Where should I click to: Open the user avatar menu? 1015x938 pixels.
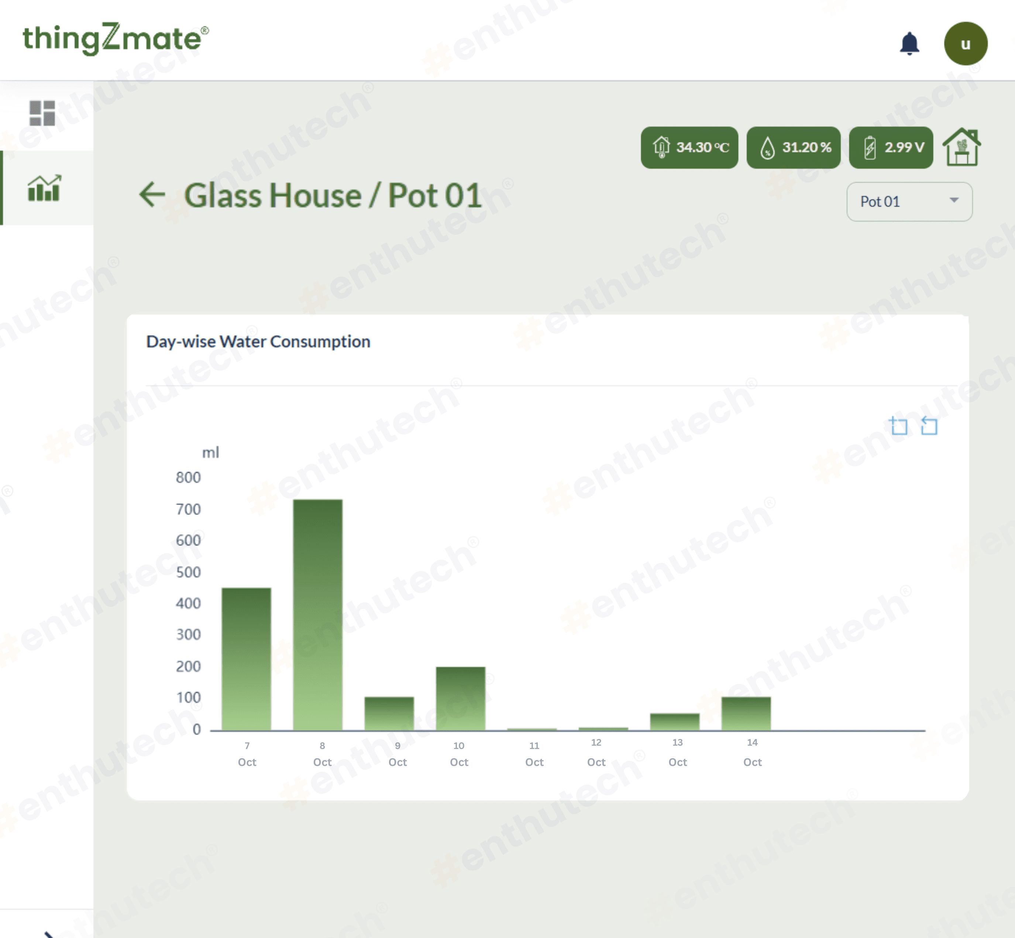coord(965,44)
